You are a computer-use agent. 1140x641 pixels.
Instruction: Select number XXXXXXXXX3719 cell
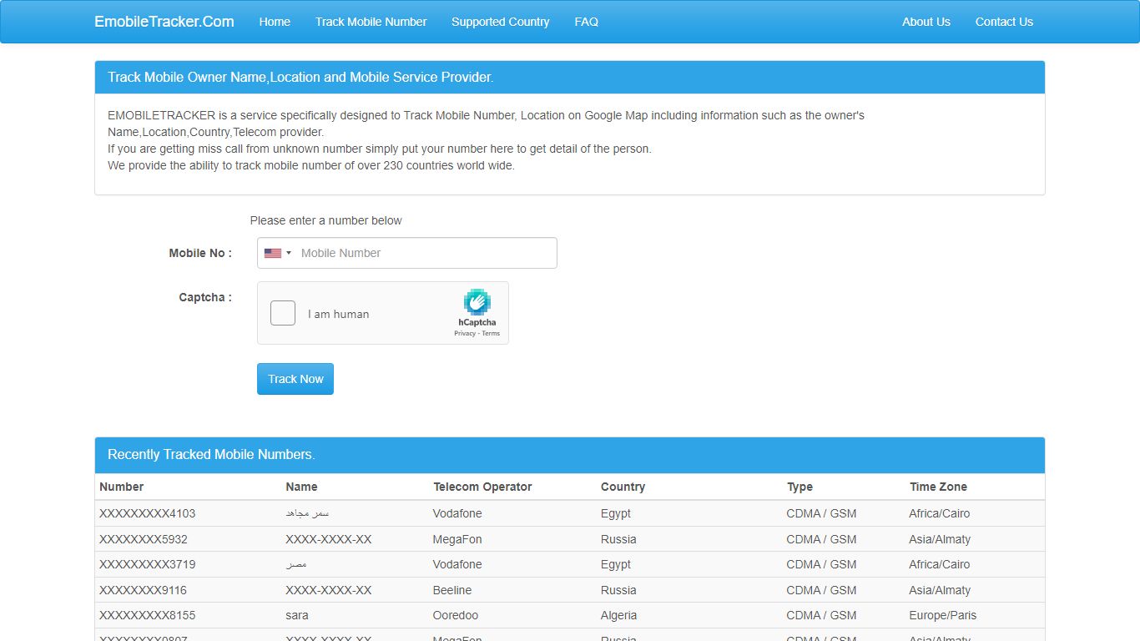(x=147, y=564)
